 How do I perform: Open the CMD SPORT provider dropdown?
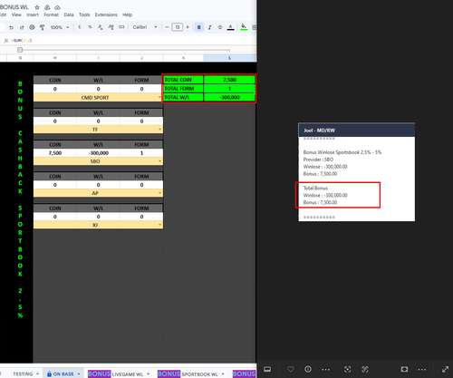click(x=159, y=97)
